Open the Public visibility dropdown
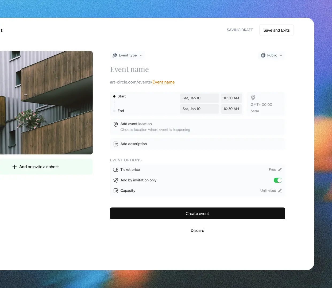This screenshot has width=332, height=288. (x=272, y=55)
